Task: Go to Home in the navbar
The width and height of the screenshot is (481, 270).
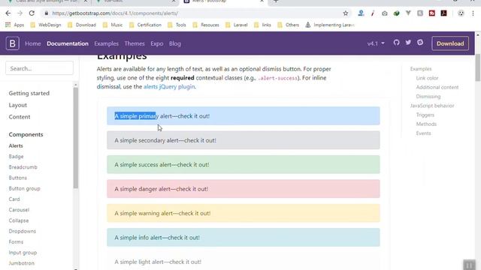Action: click(x=33, y=43)
